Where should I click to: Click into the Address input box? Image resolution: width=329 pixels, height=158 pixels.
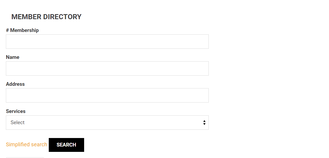coord(107,95)
